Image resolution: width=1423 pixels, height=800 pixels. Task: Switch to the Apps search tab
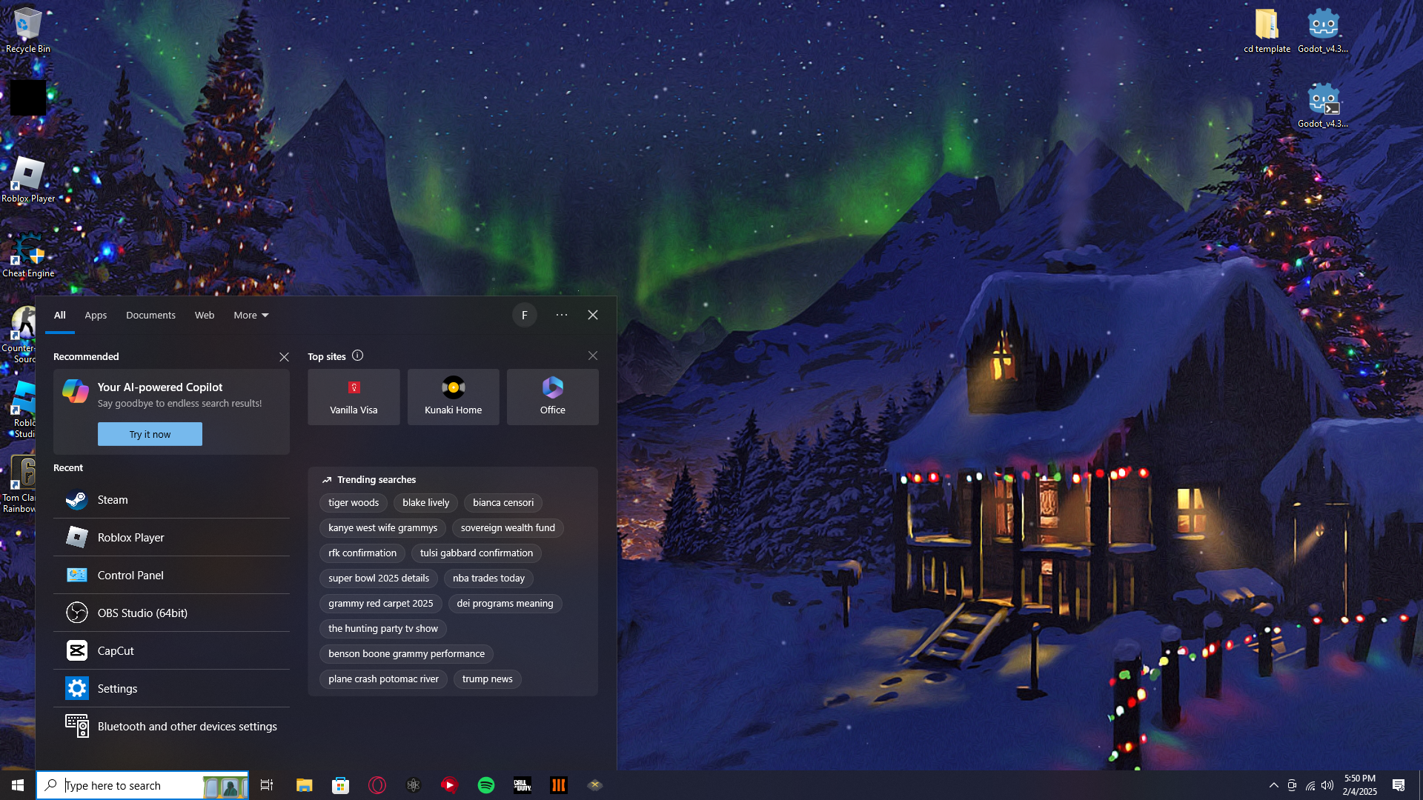96,315
